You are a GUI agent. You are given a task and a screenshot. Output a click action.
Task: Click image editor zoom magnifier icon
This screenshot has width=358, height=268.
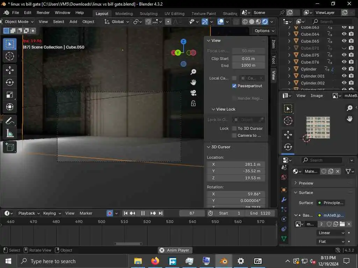point(350,108)
